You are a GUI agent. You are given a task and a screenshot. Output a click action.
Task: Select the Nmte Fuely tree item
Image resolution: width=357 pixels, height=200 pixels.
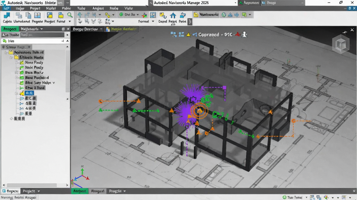[x=34, y=62]
